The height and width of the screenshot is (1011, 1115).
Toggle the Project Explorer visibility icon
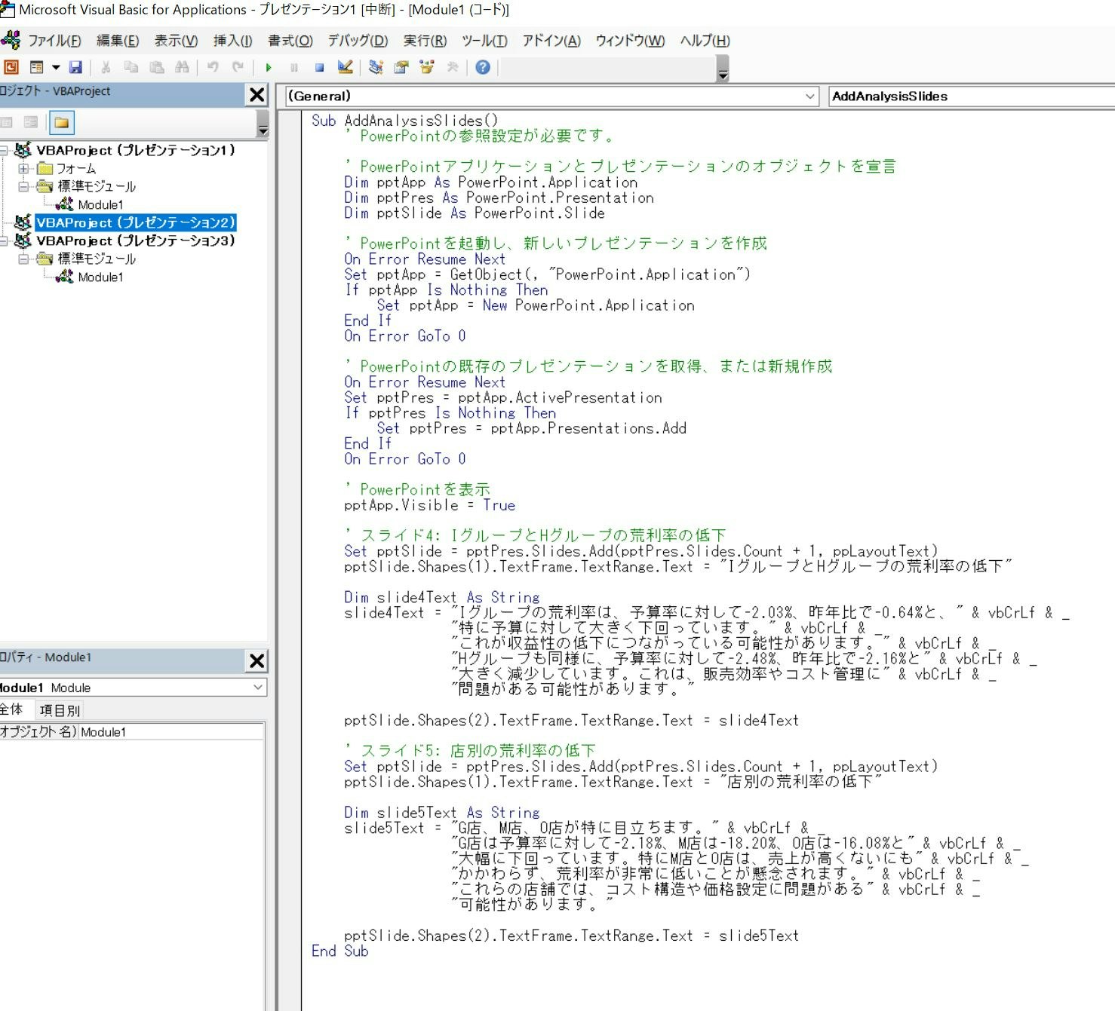[376, 68]
